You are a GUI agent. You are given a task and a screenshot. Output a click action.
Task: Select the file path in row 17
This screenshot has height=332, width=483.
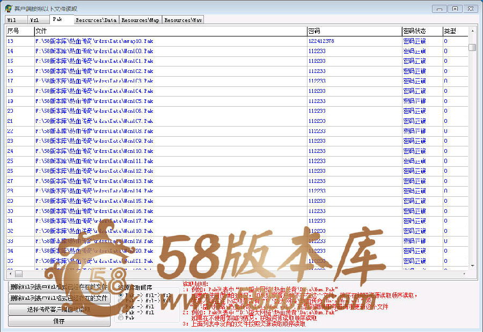pos(94,81)
